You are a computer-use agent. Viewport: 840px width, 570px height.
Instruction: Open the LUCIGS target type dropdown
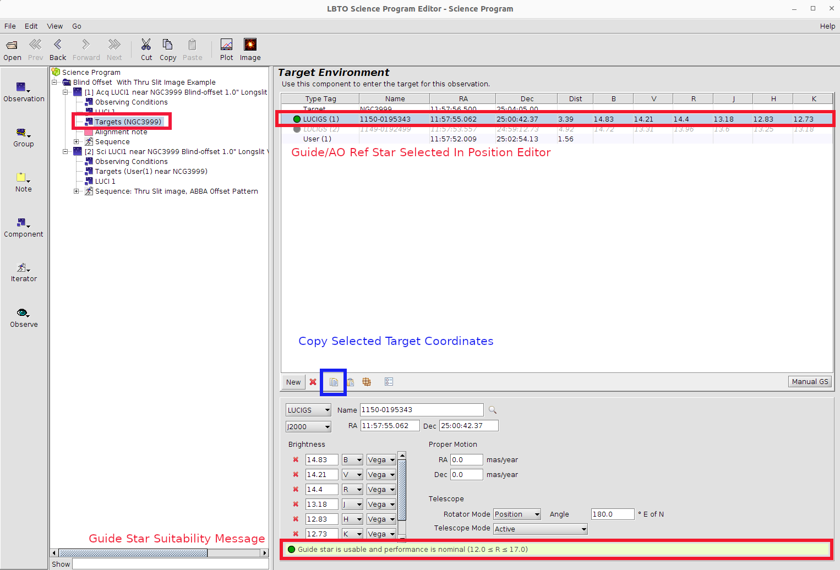coord(308,410)
